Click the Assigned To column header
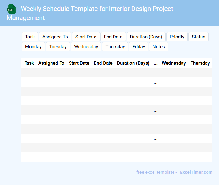 click(x=51, y=63)
